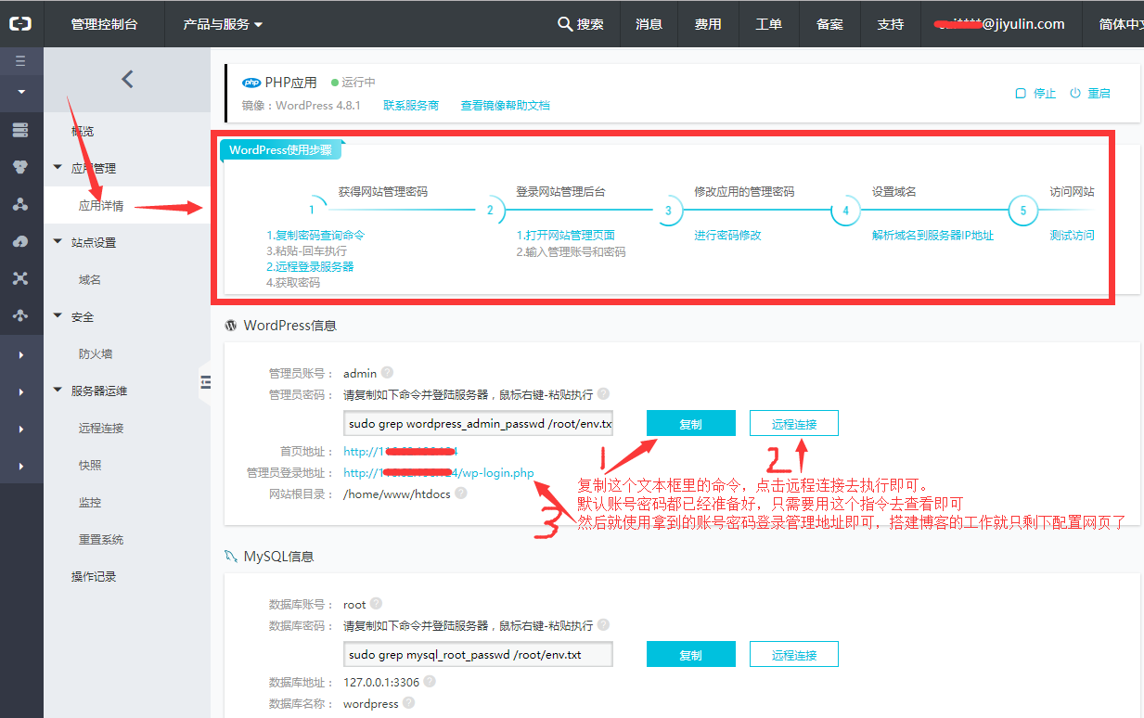1144x718 pixels.
Task: Open the bottom load-balancer icon in sidebar
Action: click(20, 315)
